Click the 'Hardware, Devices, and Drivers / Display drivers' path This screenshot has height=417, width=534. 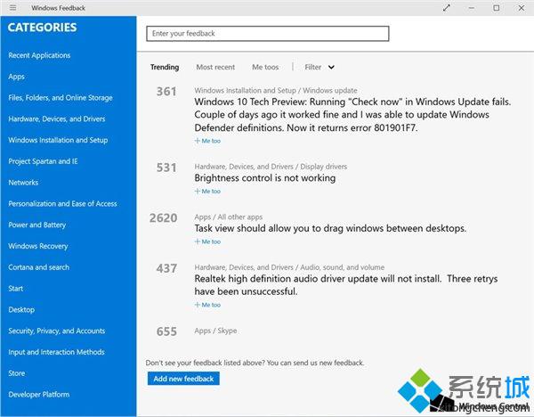point(271,167)
